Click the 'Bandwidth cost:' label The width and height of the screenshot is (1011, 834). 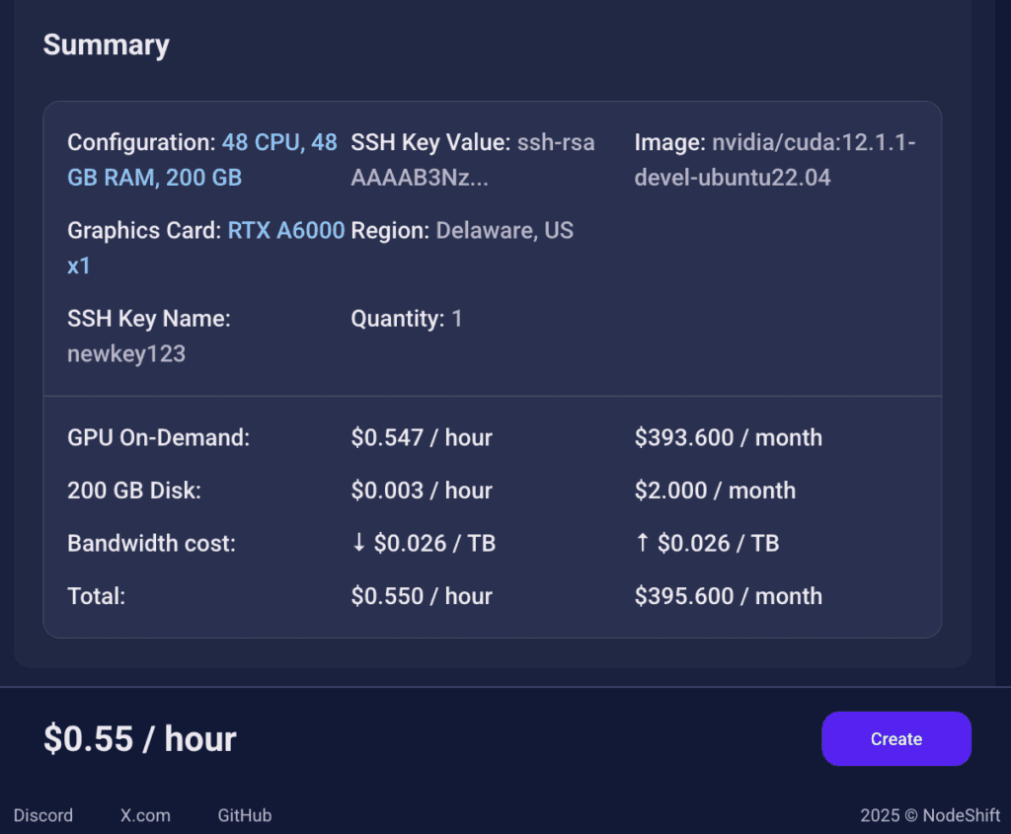(151, 543)
